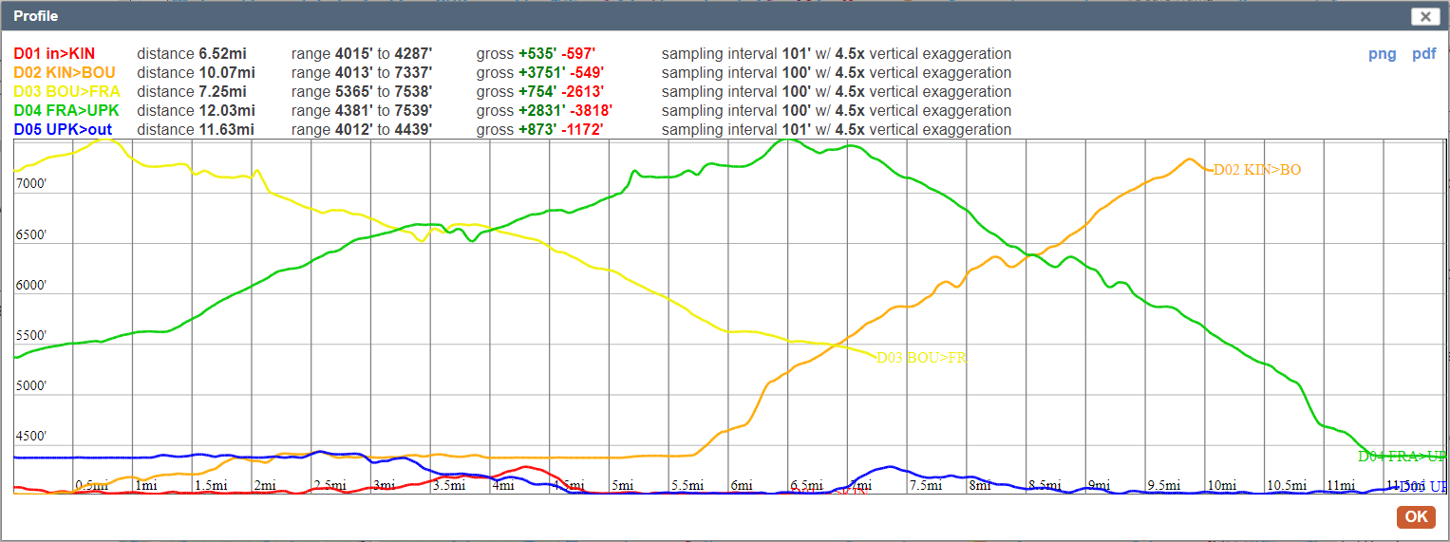Click the 5mi distance axis label
Screen dimensions: 1450x542
click(x=623, y=485)
